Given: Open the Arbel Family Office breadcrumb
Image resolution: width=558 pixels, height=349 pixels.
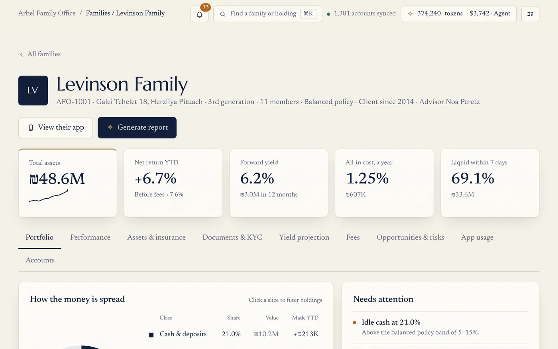Looking at the screenshot, I should pyautogui.click(x=47, y=13).
